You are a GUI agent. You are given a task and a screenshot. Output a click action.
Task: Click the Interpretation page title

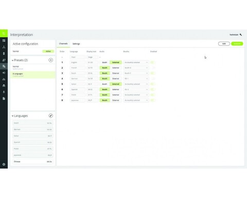[x=22, y=35]
